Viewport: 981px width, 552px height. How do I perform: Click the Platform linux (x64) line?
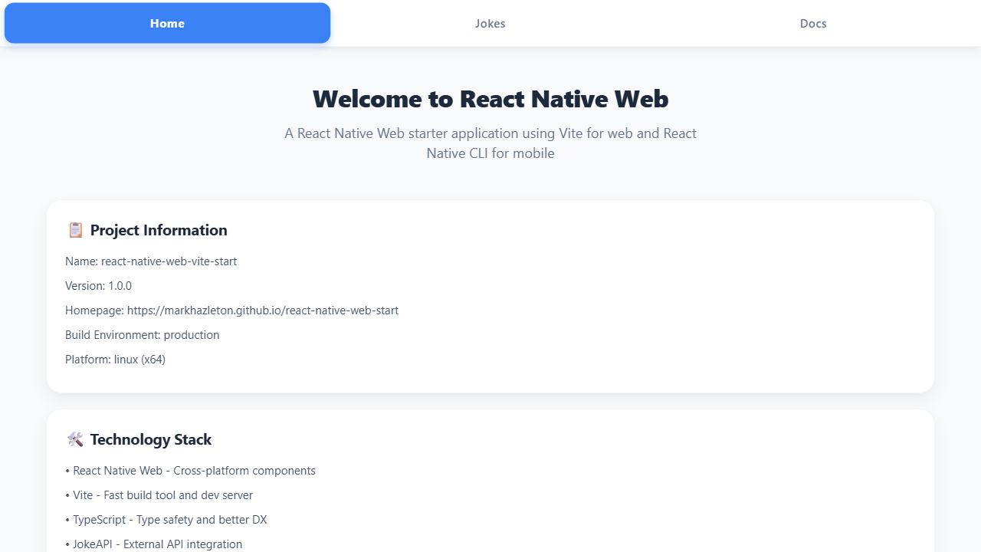coord(115,359)
